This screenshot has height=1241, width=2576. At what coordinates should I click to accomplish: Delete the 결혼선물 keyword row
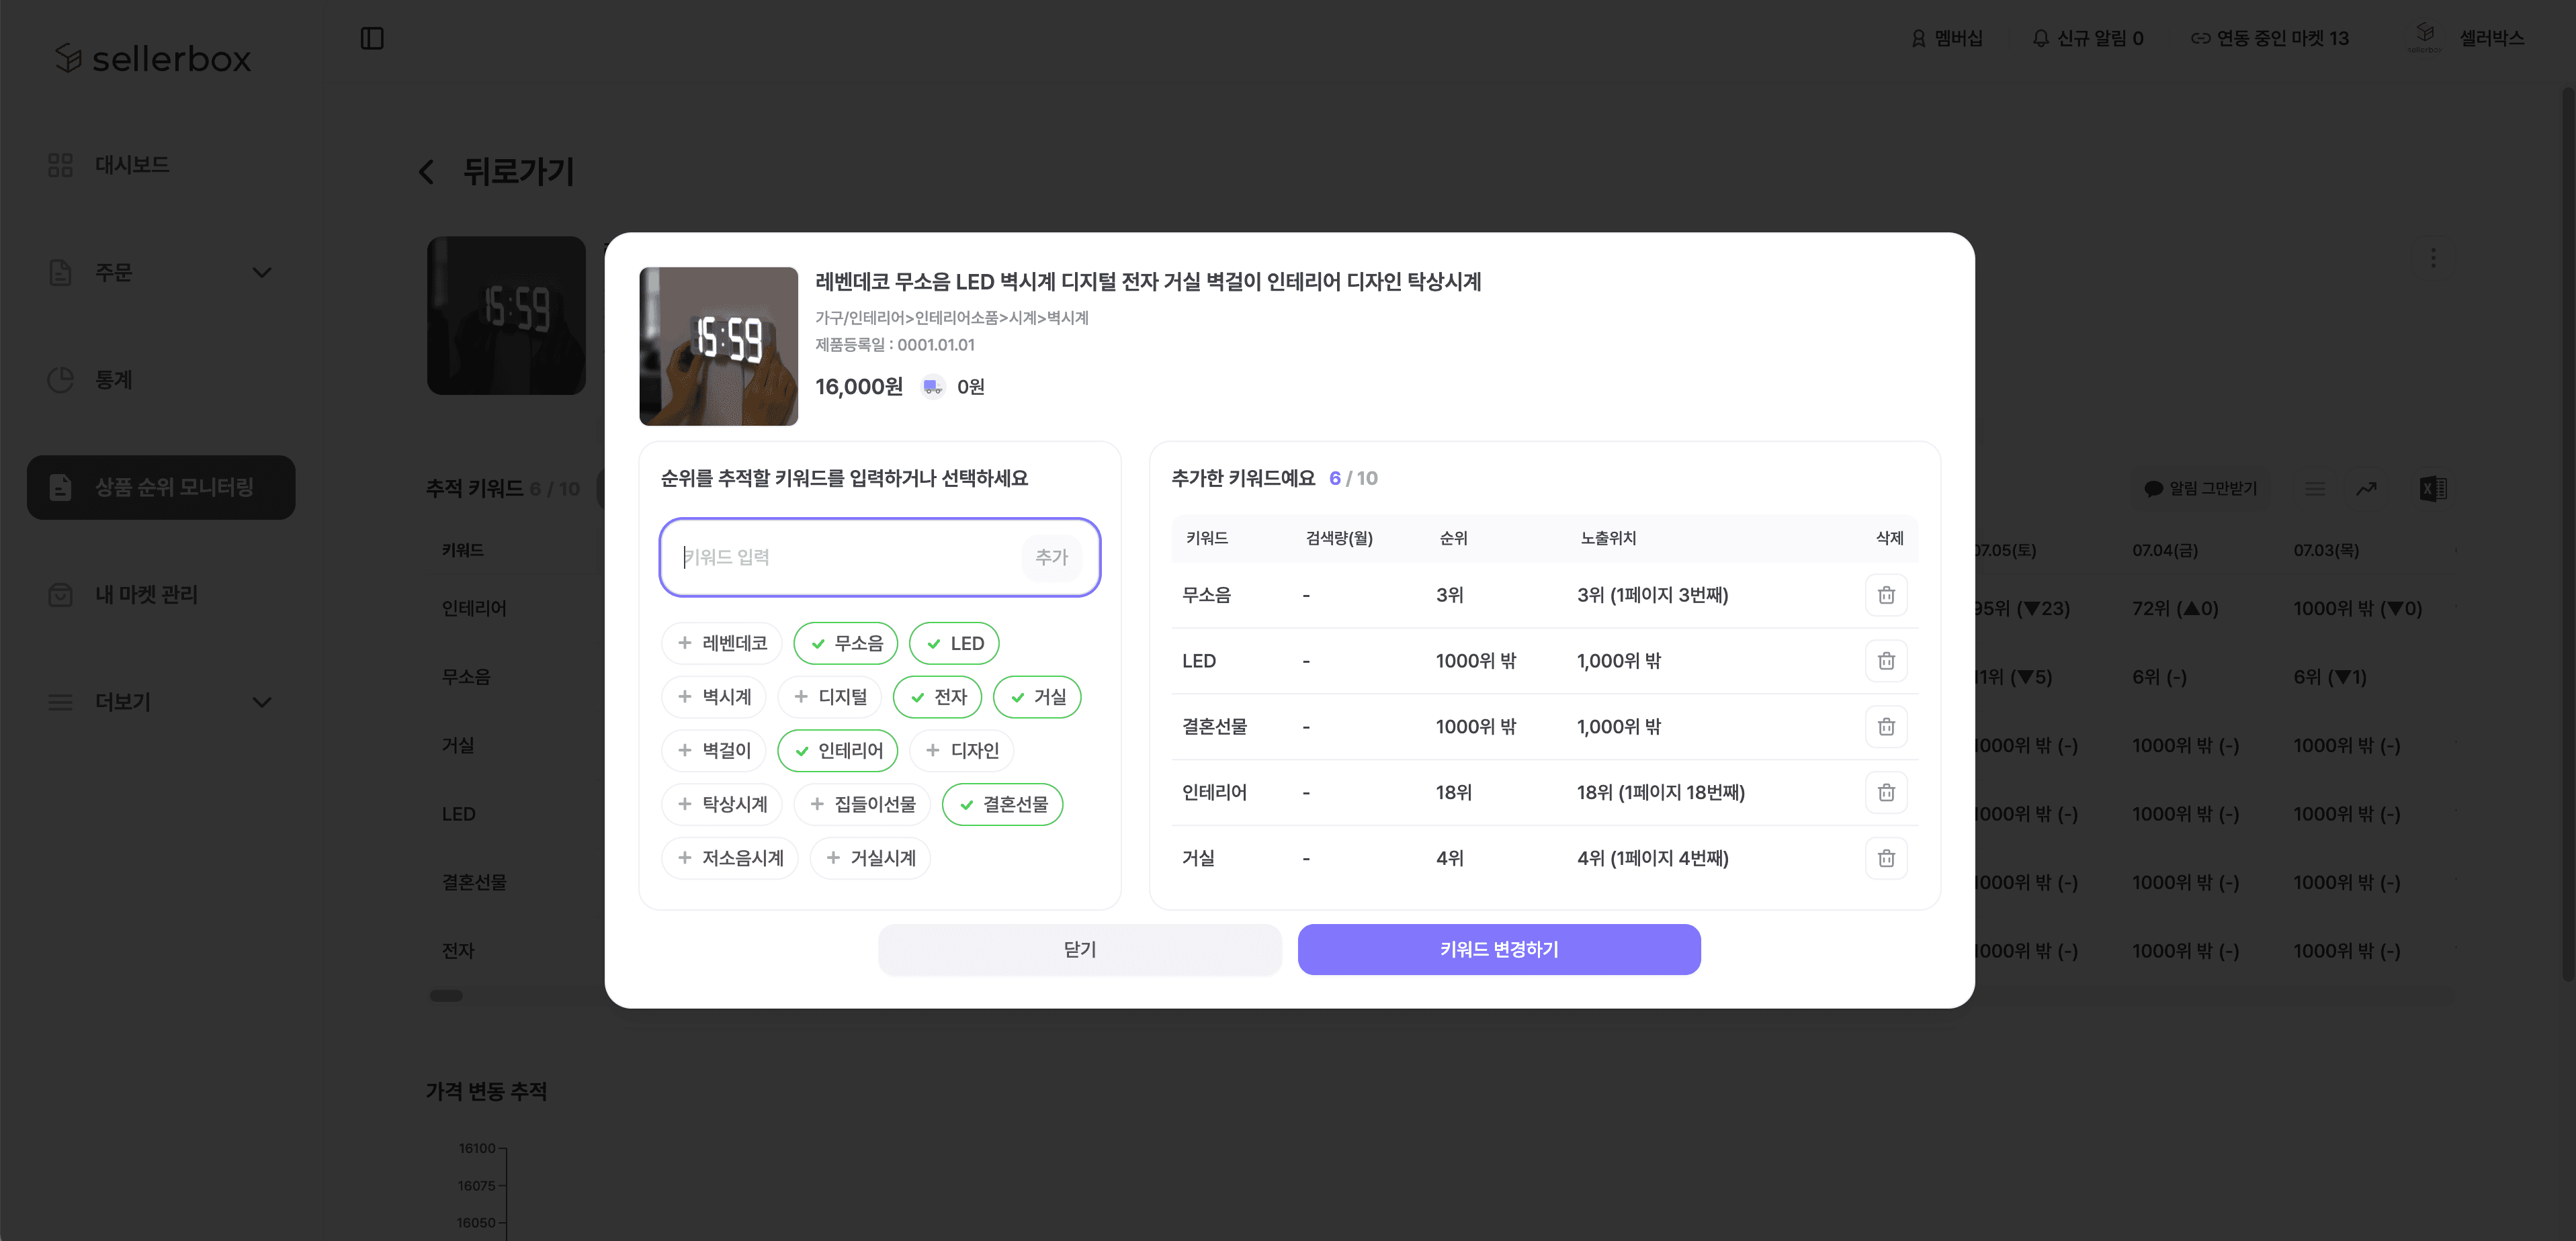coord(1886,727)
